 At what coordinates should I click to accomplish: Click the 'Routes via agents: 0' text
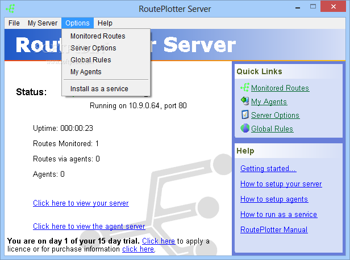coord(66,159)
